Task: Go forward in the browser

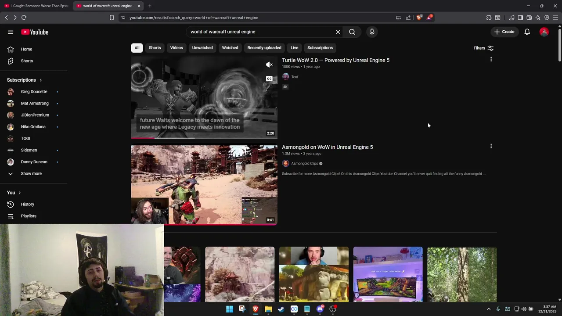Action: (15, 18)
